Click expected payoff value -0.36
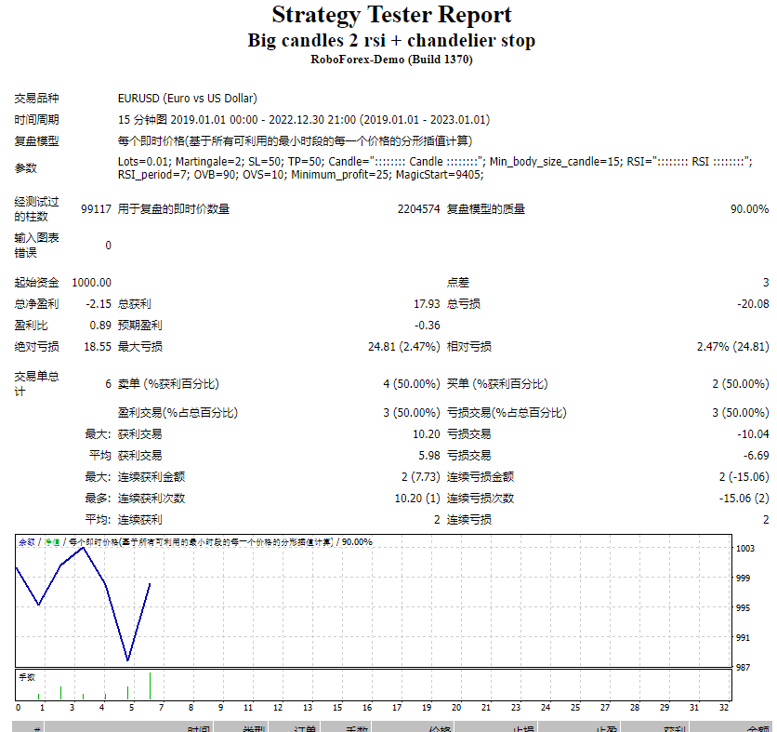 [x=428, y=326]
